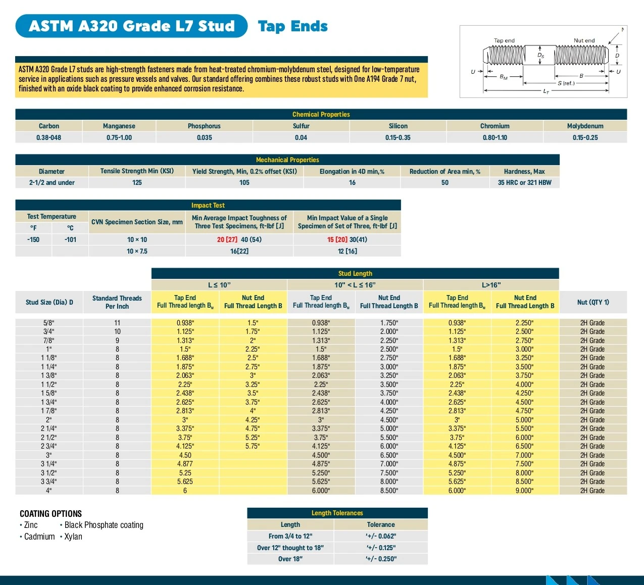Screen dimensions: 644x585
Task: Click the ASTM A320 Grade L7 Stud title banner
Action: click(x=131, y=26)
